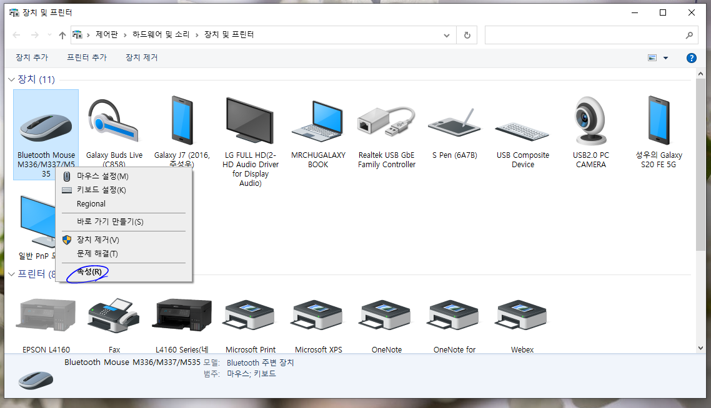The image size is (711, 408).
Task: Click the vertical scrollbar thumb
Action: (x=700, y=165)
